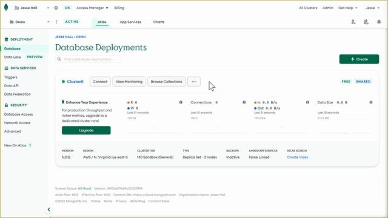Open the Status footer link
The image size is (388, 218).
point(96,201)
